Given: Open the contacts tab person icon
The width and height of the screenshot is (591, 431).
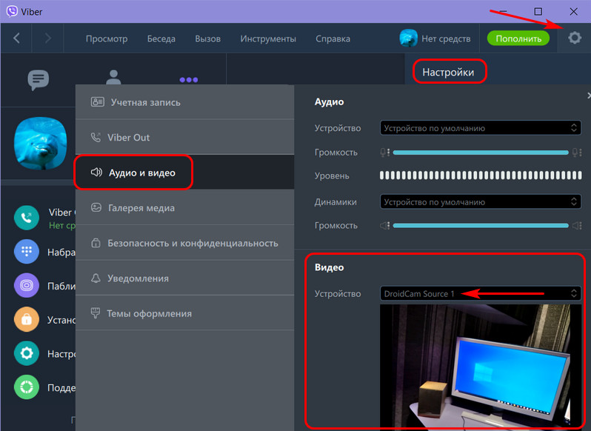Looking at the screenshot, I should [113, 77].
